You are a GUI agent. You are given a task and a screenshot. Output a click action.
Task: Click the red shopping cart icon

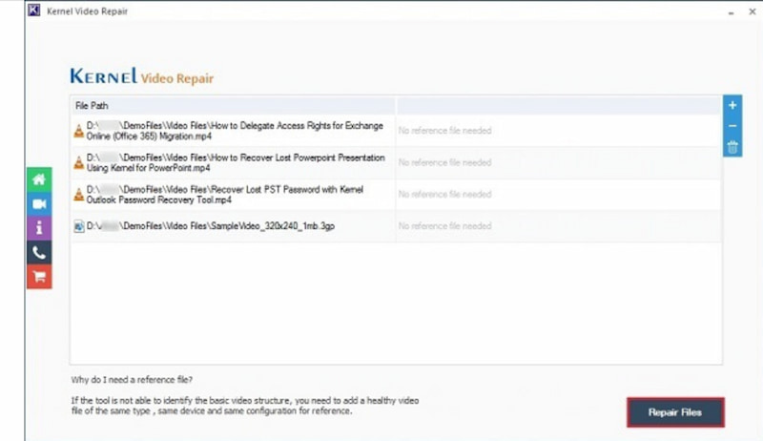point(39,277)
